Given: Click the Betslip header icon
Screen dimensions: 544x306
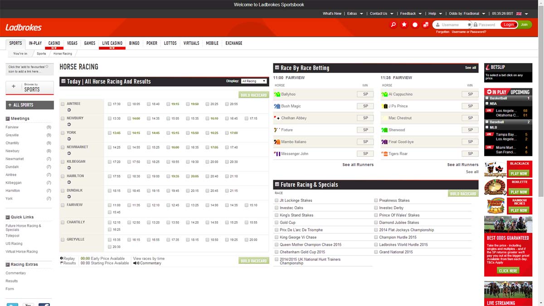Looking at the screenshot, I should tap(488, 67).
